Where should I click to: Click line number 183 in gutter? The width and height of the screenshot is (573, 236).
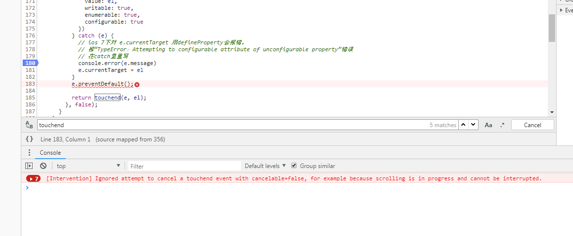30,84
